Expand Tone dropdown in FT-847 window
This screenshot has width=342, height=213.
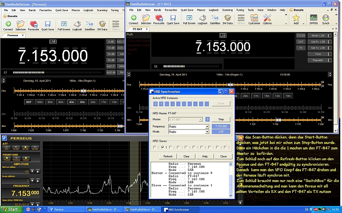tap(330, 54)
